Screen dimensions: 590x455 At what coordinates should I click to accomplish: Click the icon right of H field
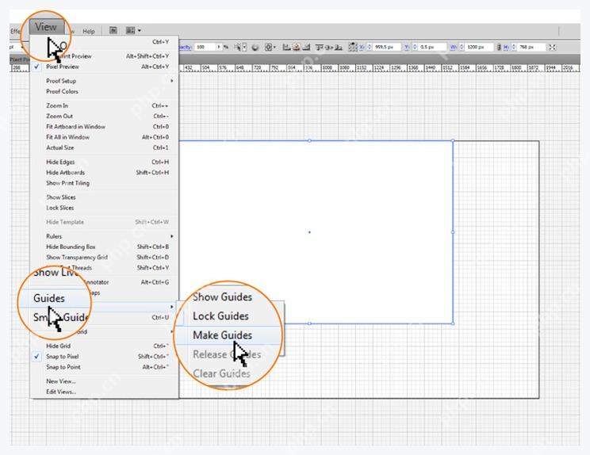click(552, 47)
